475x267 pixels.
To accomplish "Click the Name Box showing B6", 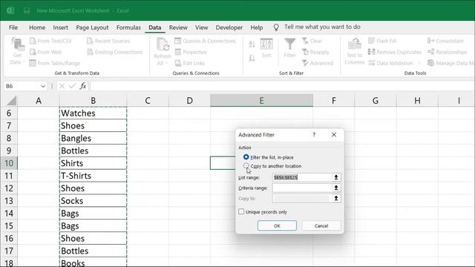I will coord(22,86).
